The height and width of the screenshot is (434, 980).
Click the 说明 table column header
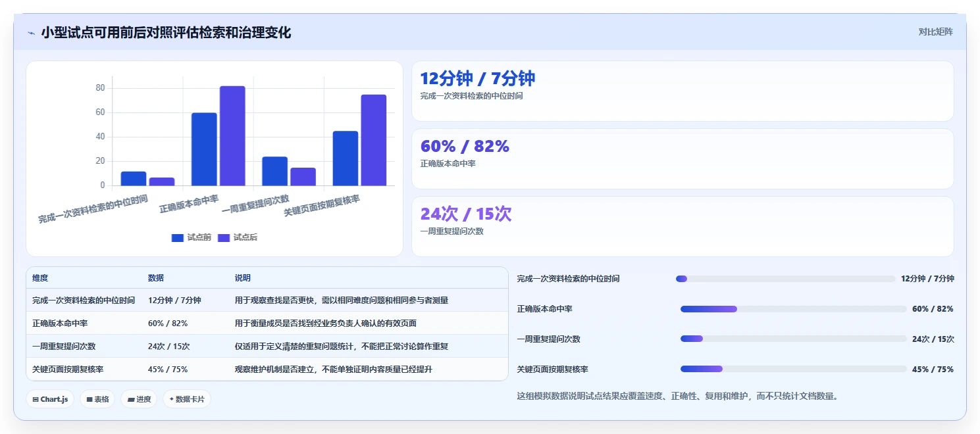coord(243,278)
